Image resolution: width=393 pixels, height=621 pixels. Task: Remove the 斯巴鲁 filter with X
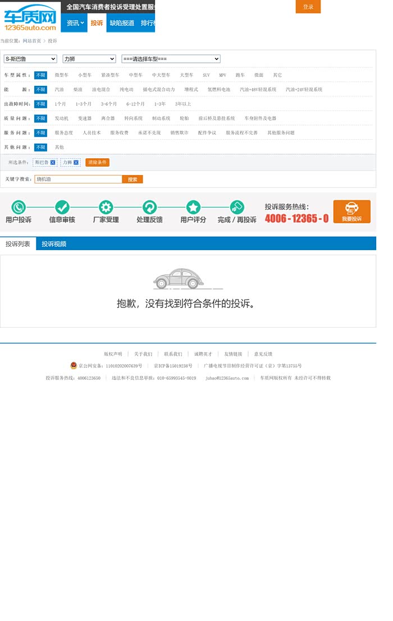point(53,162)
